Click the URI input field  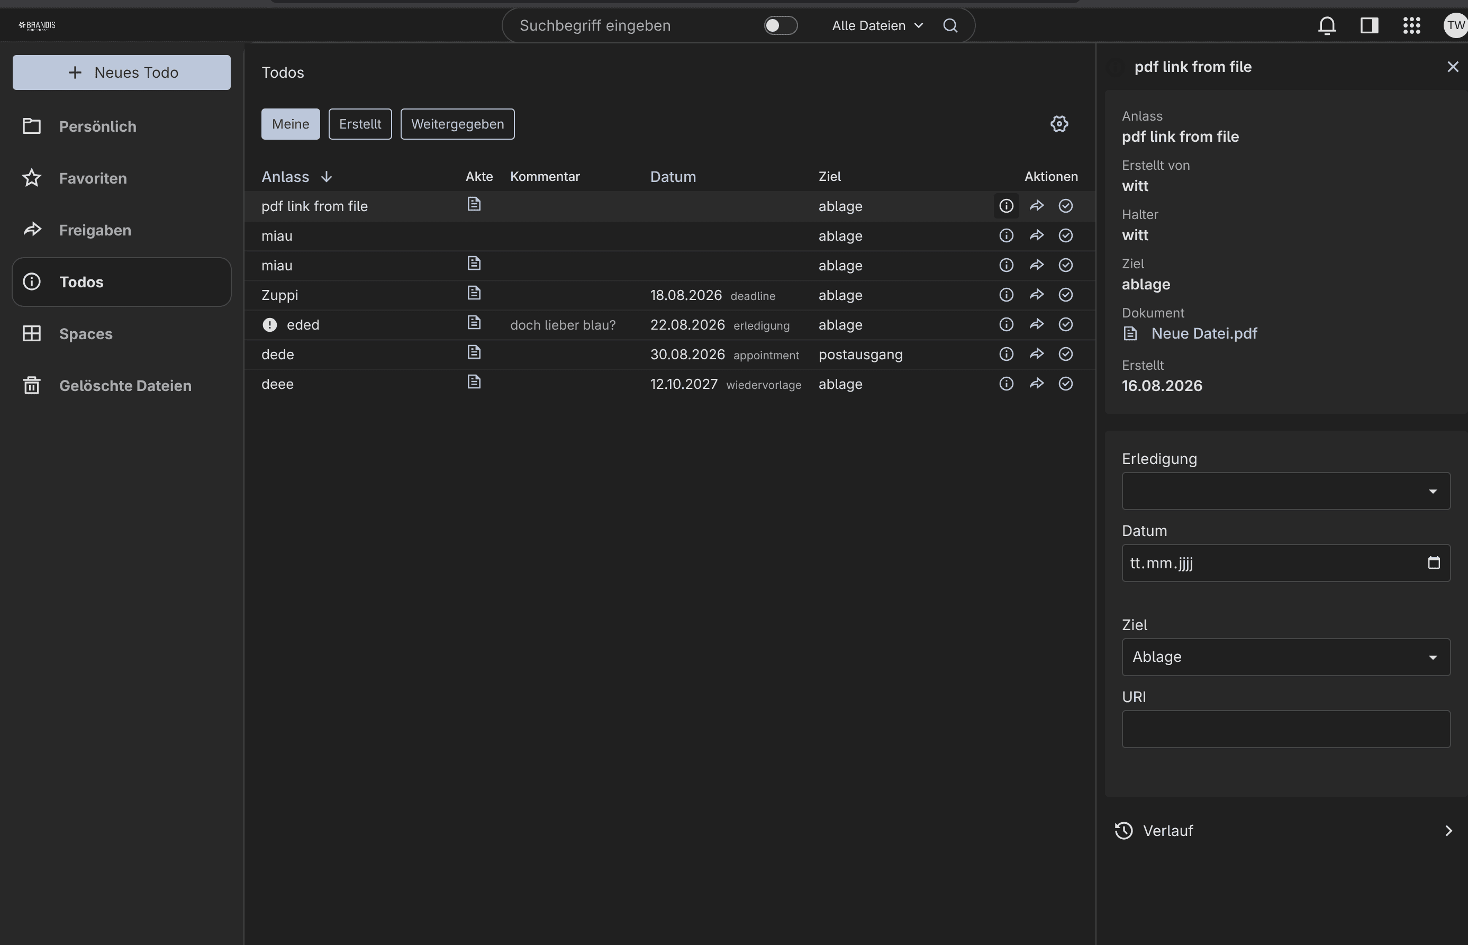point(1286,729)
